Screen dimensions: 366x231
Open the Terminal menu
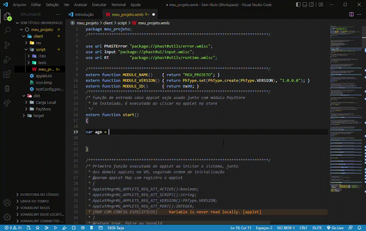tap(118, 4)
